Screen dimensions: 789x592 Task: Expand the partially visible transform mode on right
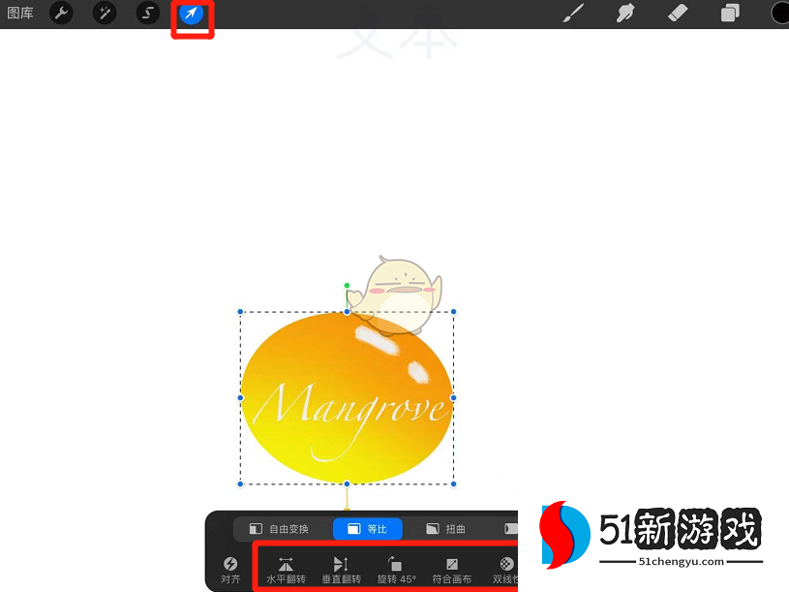tap(511, 528)
